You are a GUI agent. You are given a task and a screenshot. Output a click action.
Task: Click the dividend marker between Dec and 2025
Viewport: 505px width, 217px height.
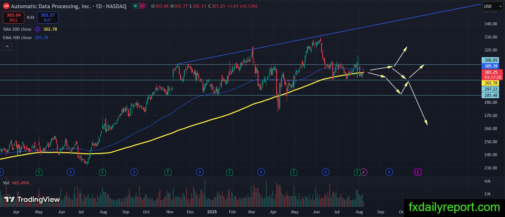tap(200, 172)
